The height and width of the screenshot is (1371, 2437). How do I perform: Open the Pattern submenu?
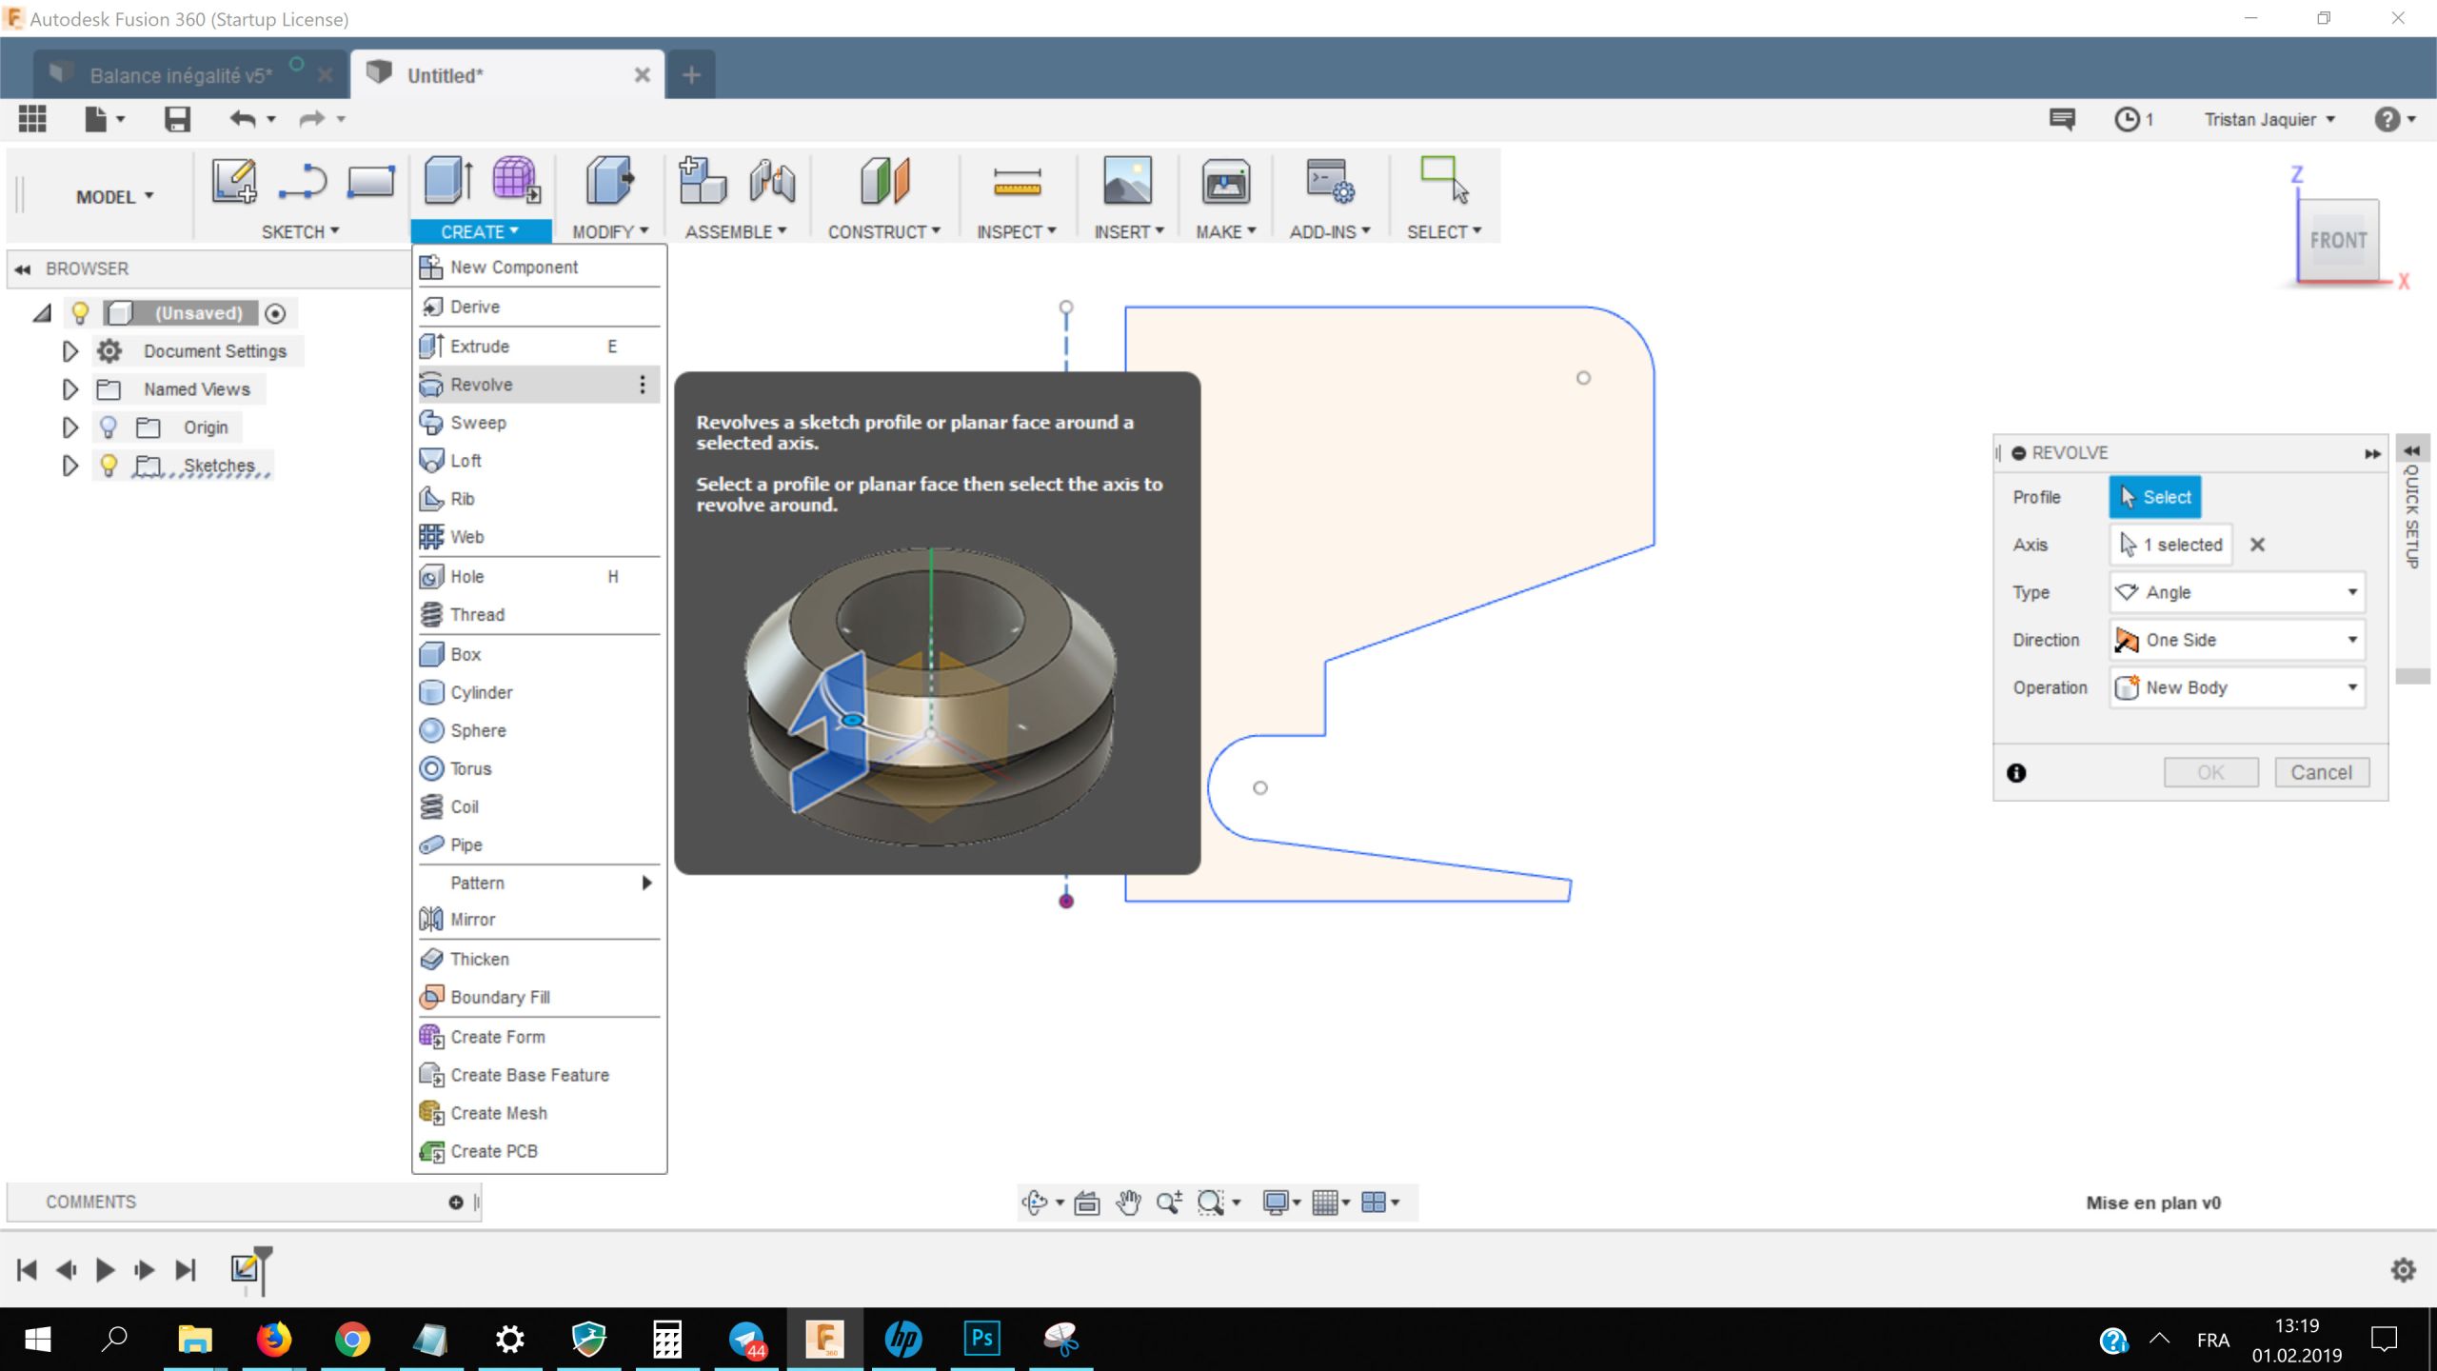[x=539, y=883]
